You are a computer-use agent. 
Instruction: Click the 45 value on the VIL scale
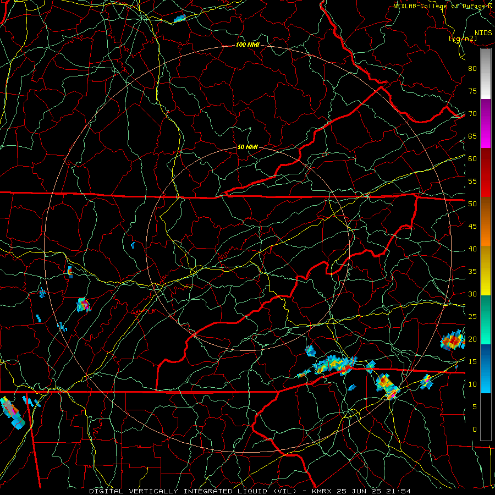[472, 227]
